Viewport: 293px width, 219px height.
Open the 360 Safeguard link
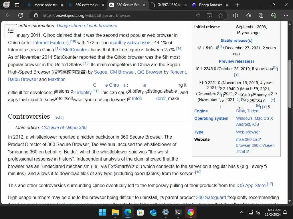[x=211, y=197]
